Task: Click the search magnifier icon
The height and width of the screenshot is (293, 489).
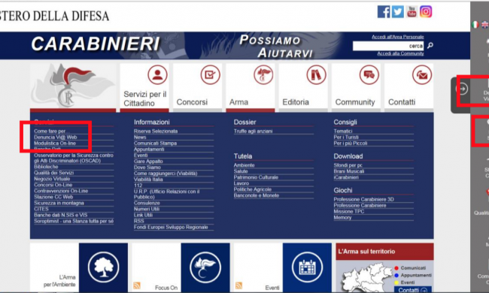Action: [x=430, y=46]
